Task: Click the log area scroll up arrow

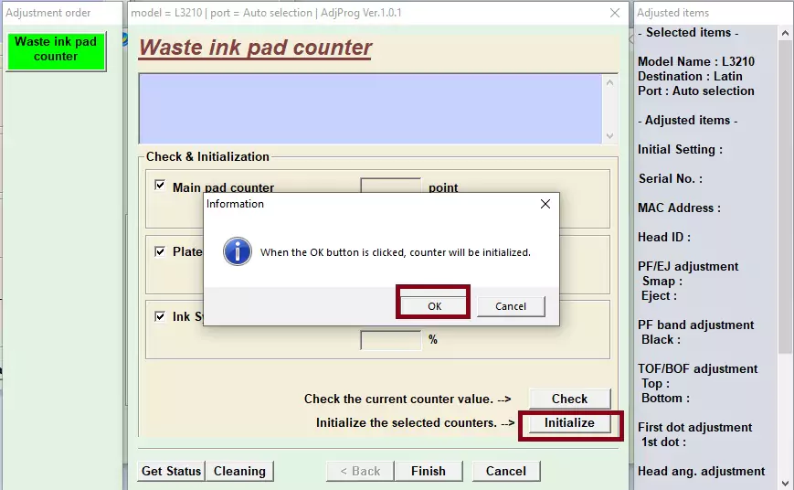Action: pyautogui.click(x=609, y=82)
